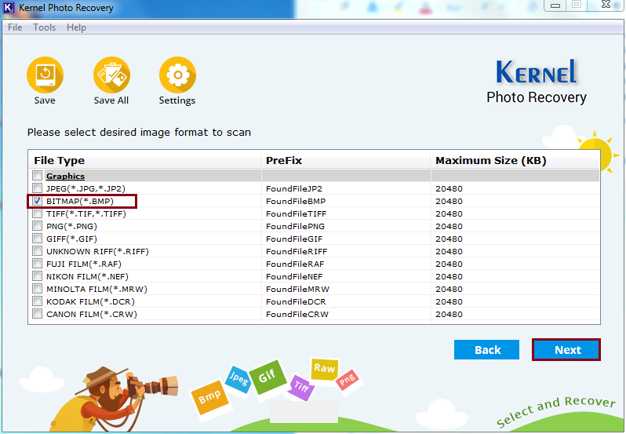Toggle the Graphics group checkbox
This screenshot has width=626, height=434.
[37, 176]
